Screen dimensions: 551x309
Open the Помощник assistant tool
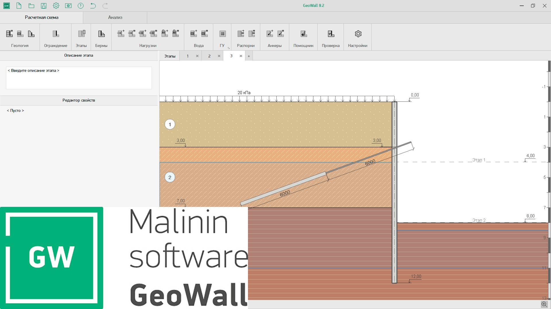coord(304,34)
